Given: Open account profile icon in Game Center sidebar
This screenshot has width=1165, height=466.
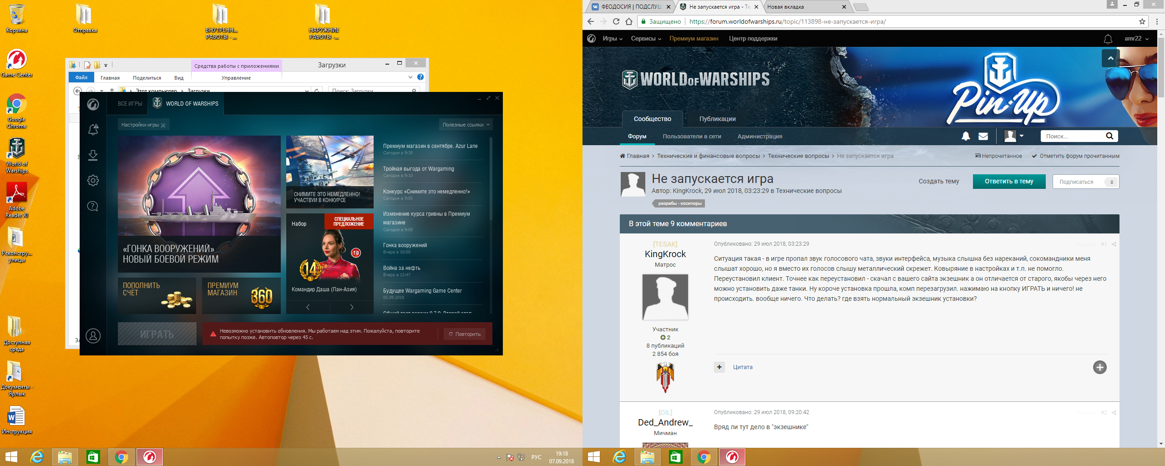Looking at the screenshot, I should (93, 336).
